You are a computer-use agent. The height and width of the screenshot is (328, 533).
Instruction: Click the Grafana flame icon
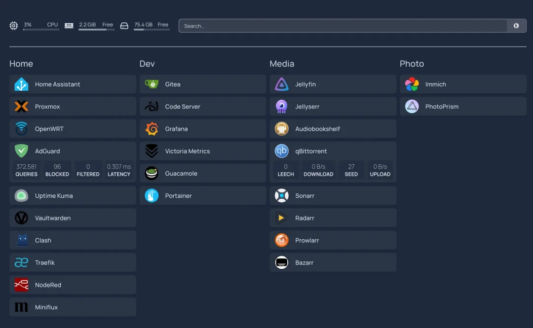tap(152, 129)
